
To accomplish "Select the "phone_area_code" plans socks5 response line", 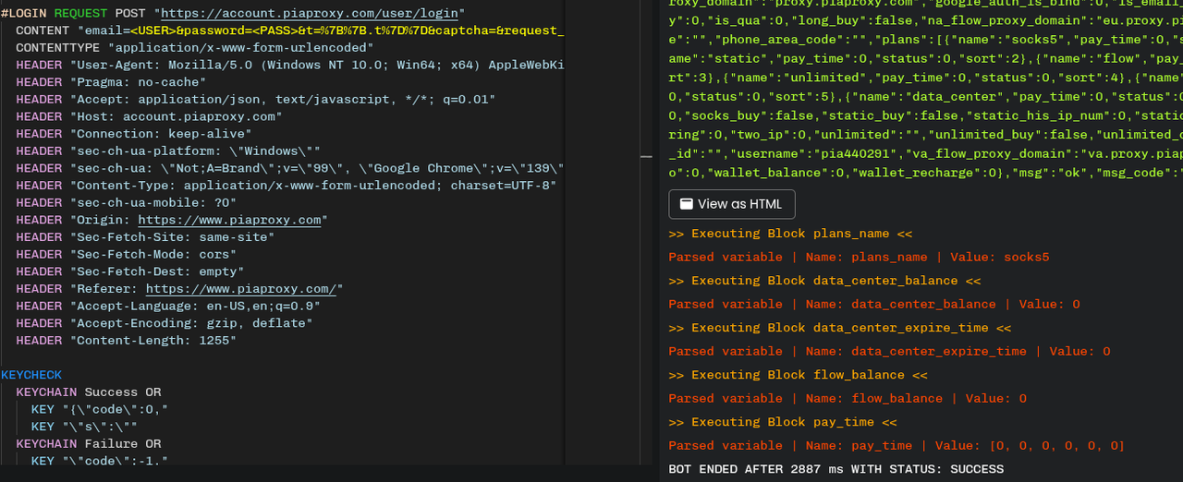I will (925, 39).
